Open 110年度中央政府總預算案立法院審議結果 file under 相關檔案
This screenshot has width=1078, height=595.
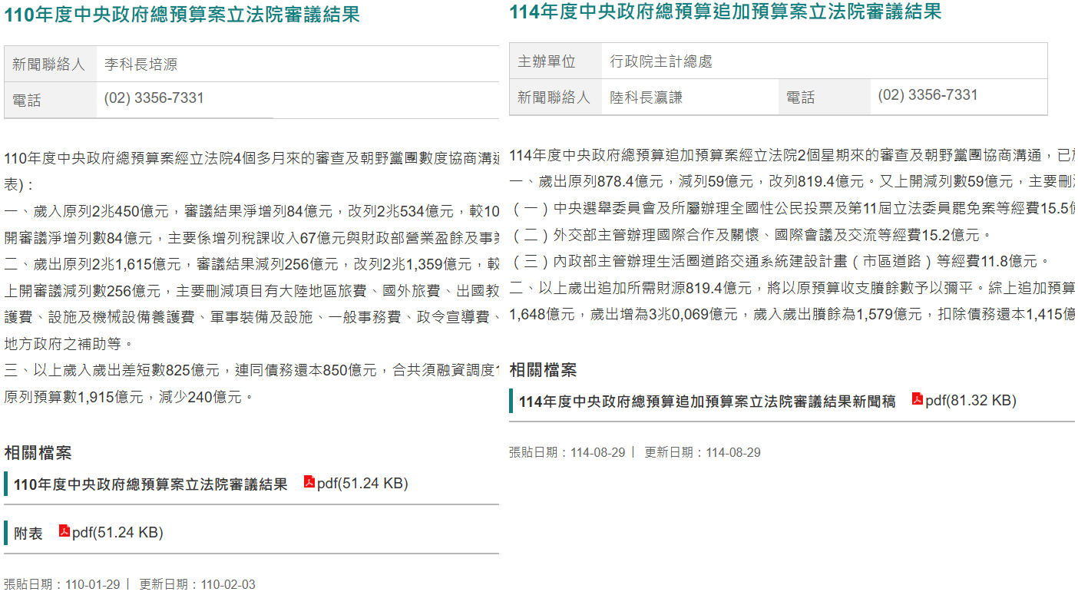pos(150,484)
